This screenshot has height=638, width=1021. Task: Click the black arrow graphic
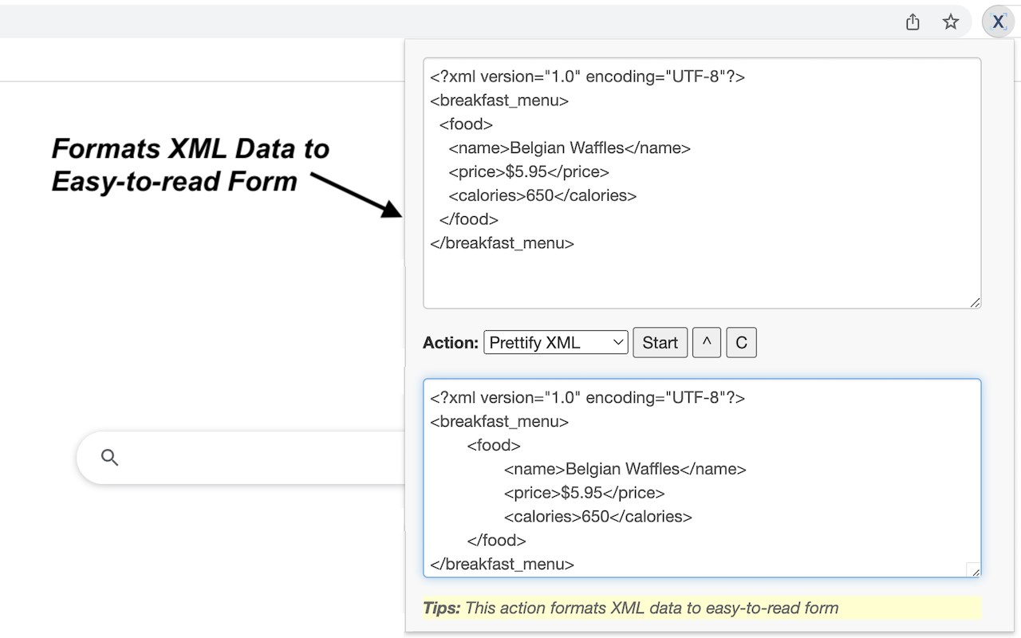click(359, 195)
